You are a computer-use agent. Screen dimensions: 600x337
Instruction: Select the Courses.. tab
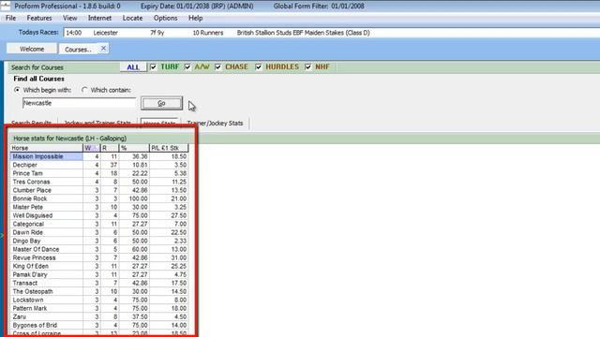click(78, 50)
